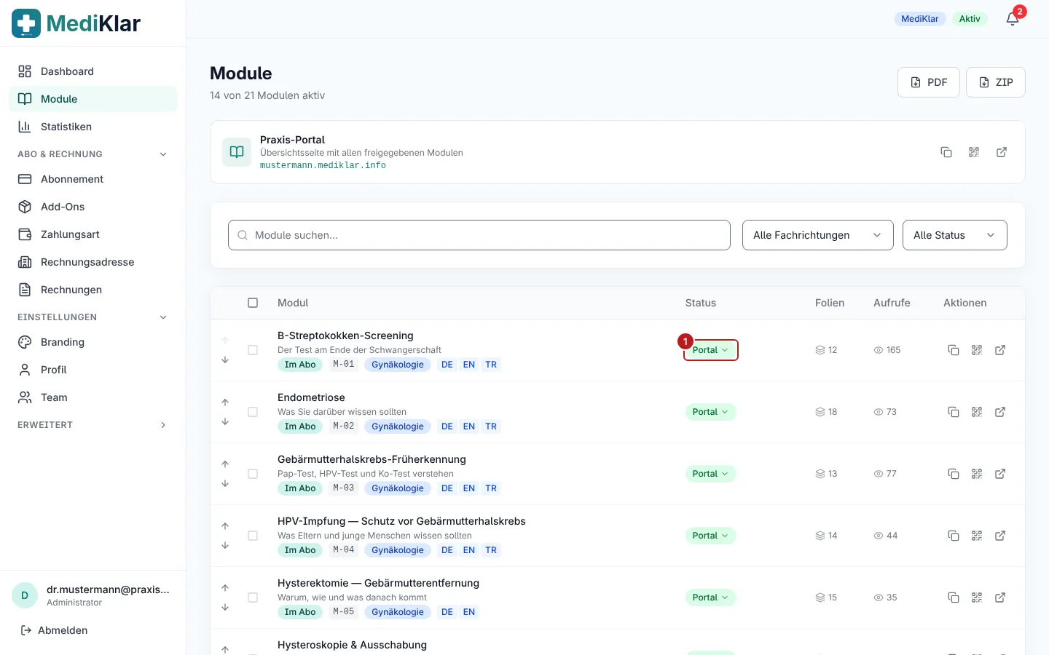Show QR code for Hysterektomie module

[x=977, y=598]
